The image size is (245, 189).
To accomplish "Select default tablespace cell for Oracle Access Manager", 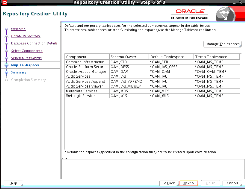I will tap(172, 72).
